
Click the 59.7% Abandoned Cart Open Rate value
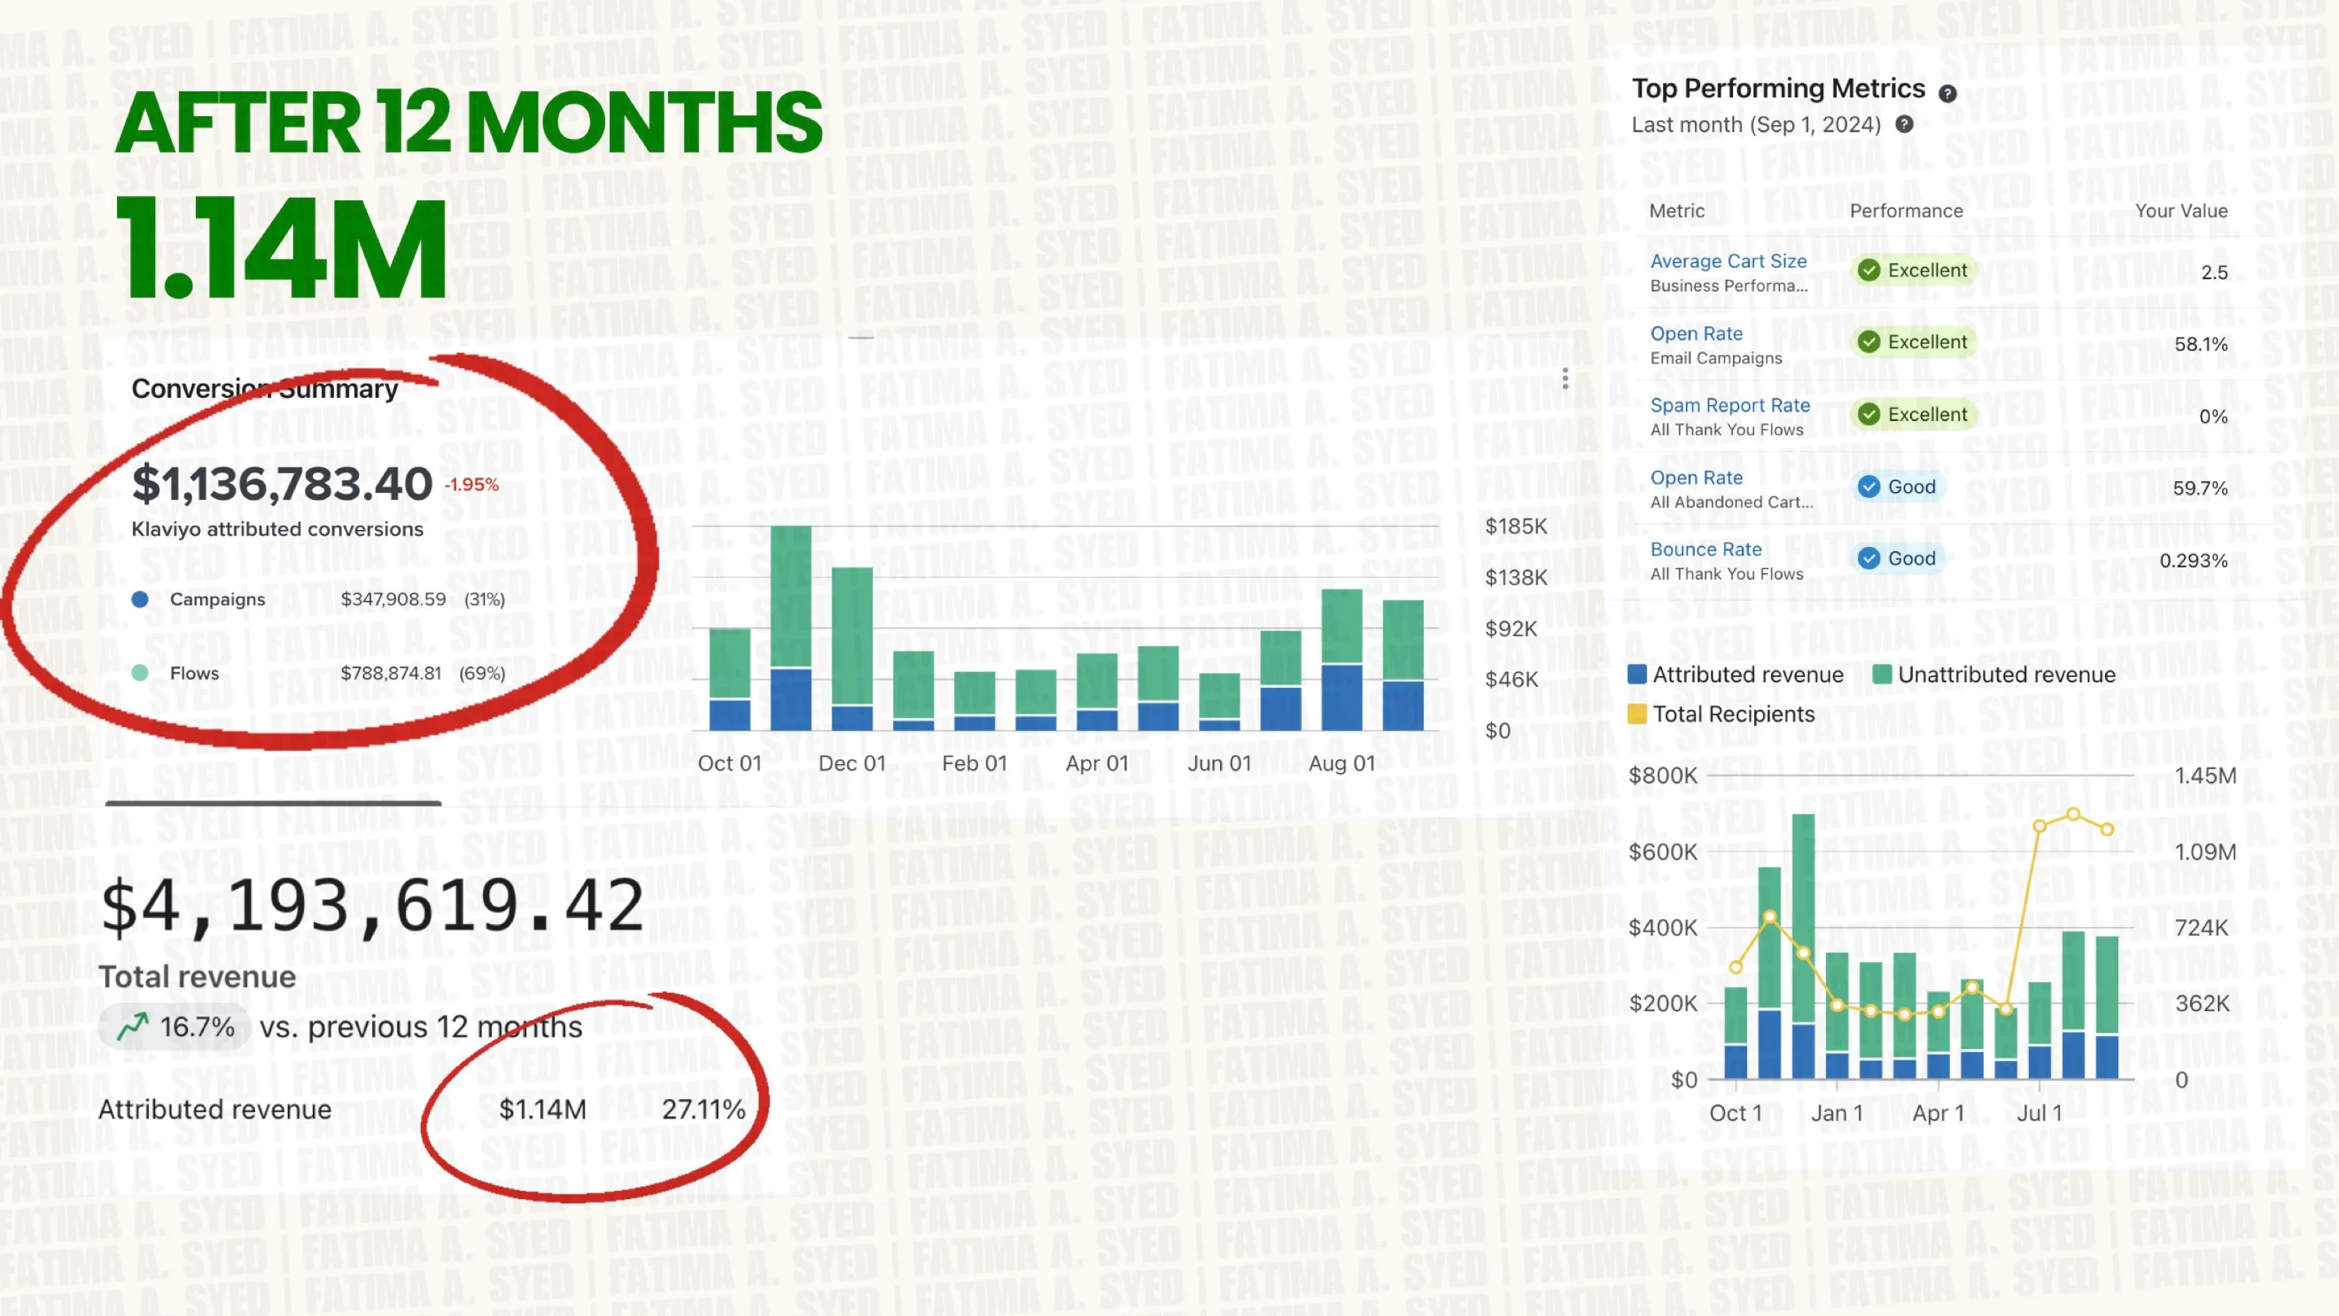click(x=2200, y=488)
